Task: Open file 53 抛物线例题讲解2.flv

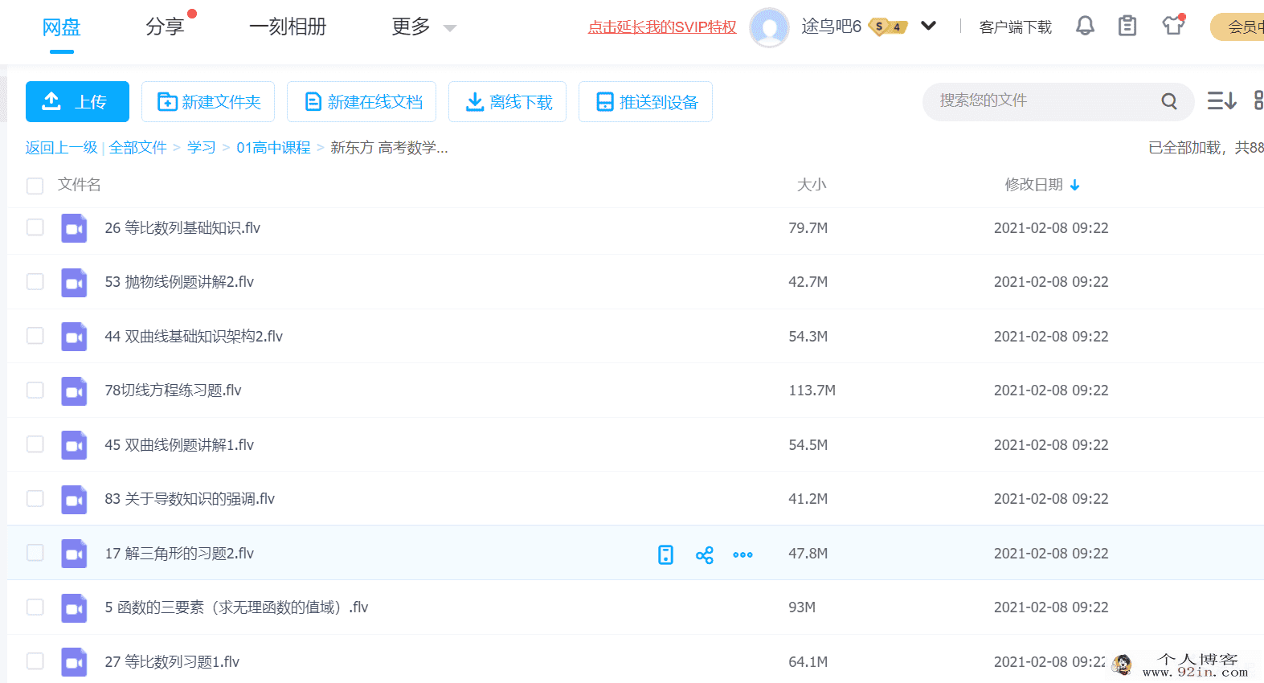Action: 179,282
